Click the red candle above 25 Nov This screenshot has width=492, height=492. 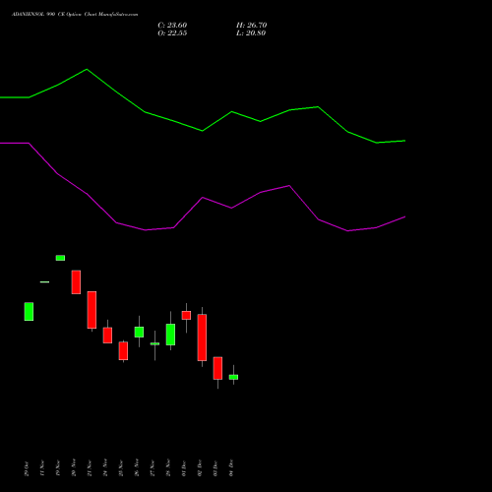click(x=123, y=351)
